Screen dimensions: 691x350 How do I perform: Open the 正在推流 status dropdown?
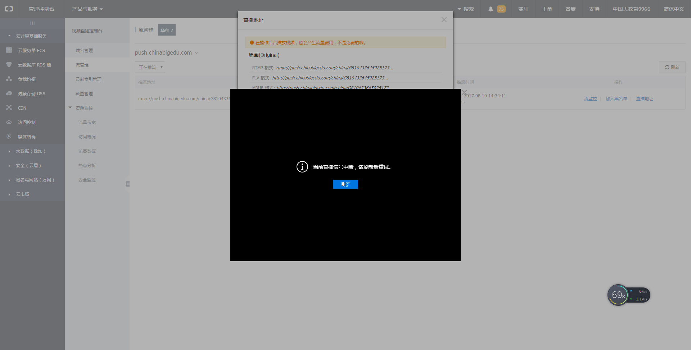point(150,68)
